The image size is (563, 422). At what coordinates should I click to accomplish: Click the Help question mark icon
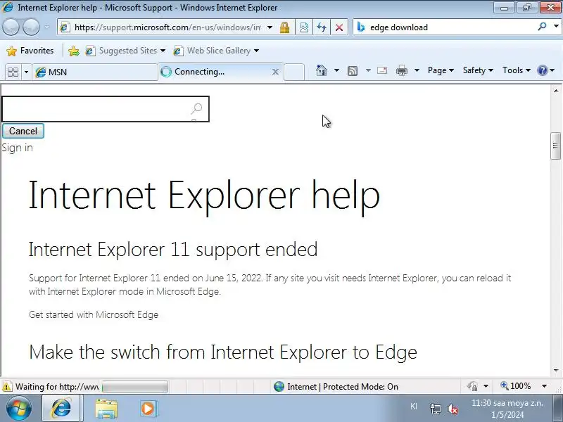coord(543,70)
